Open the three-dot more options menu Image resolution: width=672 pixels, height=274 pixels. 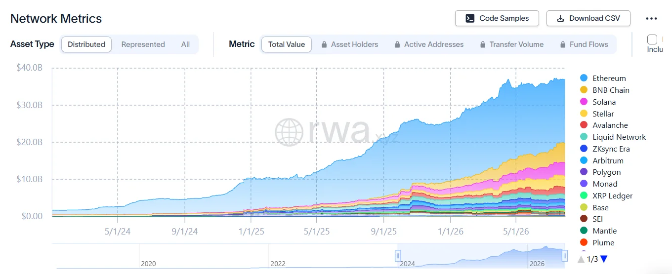[x=651, y=19]
